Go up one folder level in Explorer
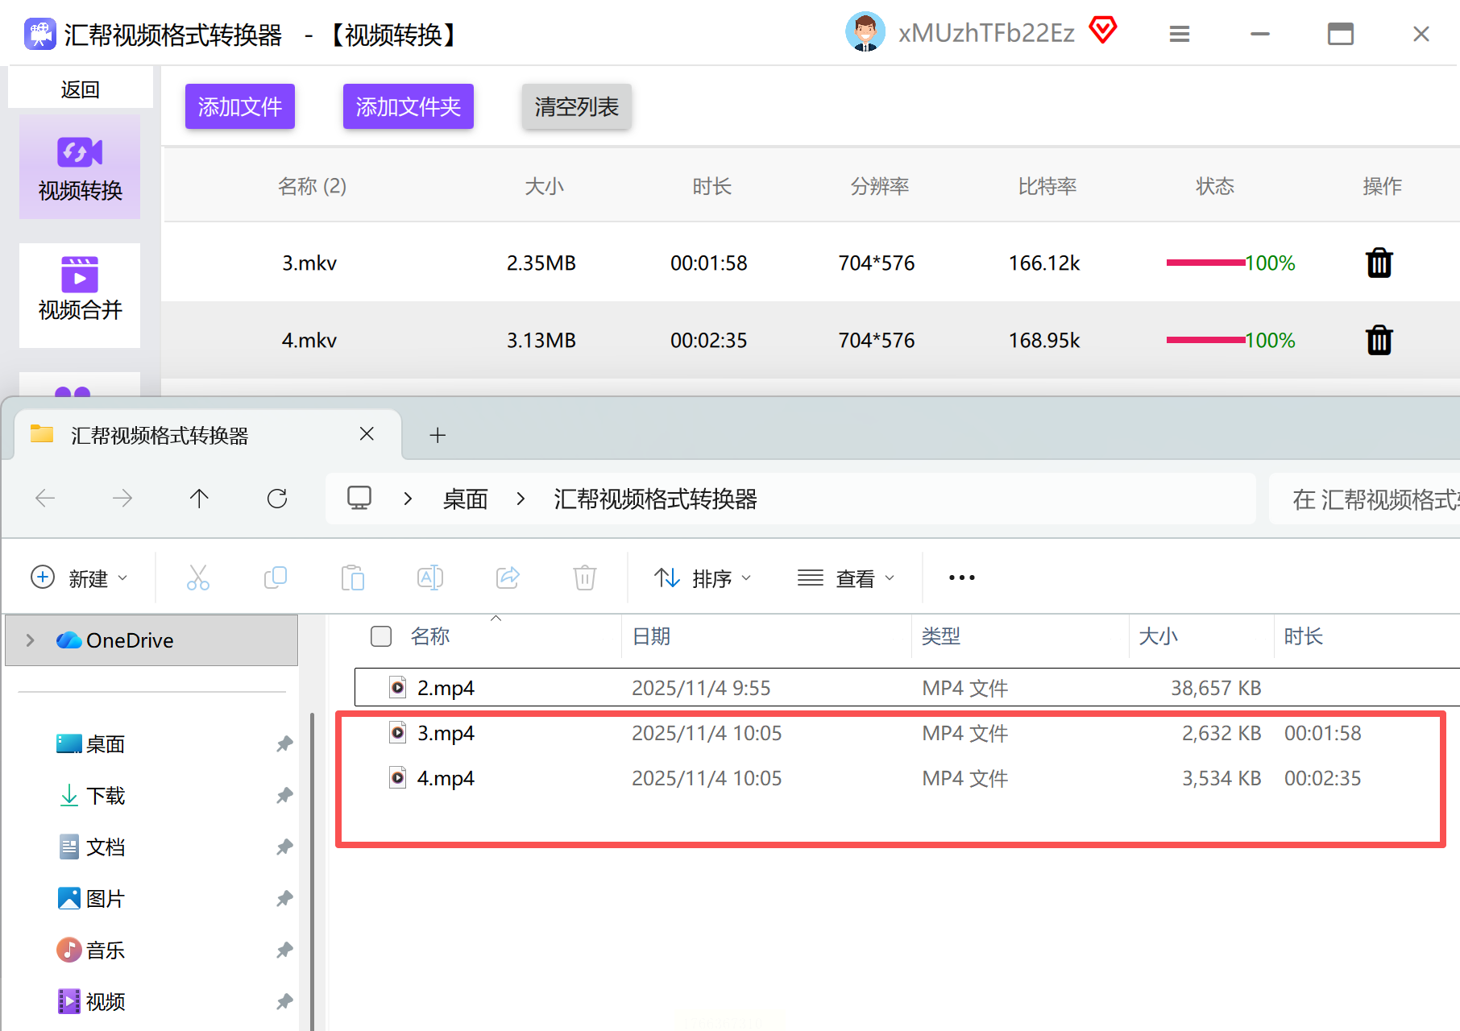Image resolution: width=1460 pixels, height=1031 pixels. (x=199, y=499)
